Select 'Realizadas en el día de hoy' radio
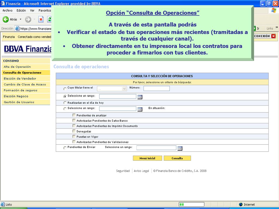The image size is (279, 209). pos(65,103)
